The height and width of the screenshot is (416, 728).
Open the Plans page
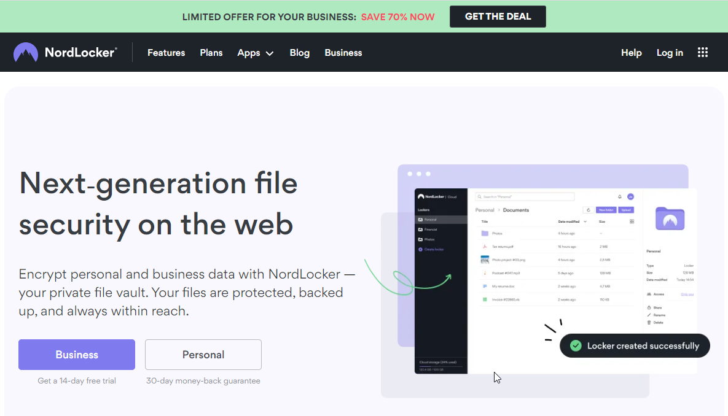211,53
